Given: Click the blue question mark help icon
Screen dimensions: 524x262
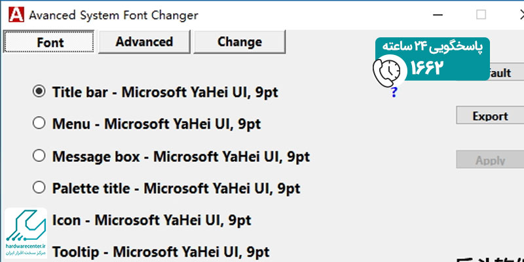Looking at the screenshot, I should pos(394,92).
